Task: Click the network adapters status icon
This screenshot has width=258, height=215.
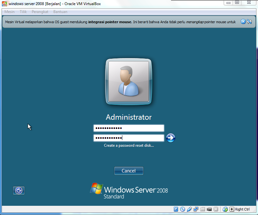Action: coord(196,209)
